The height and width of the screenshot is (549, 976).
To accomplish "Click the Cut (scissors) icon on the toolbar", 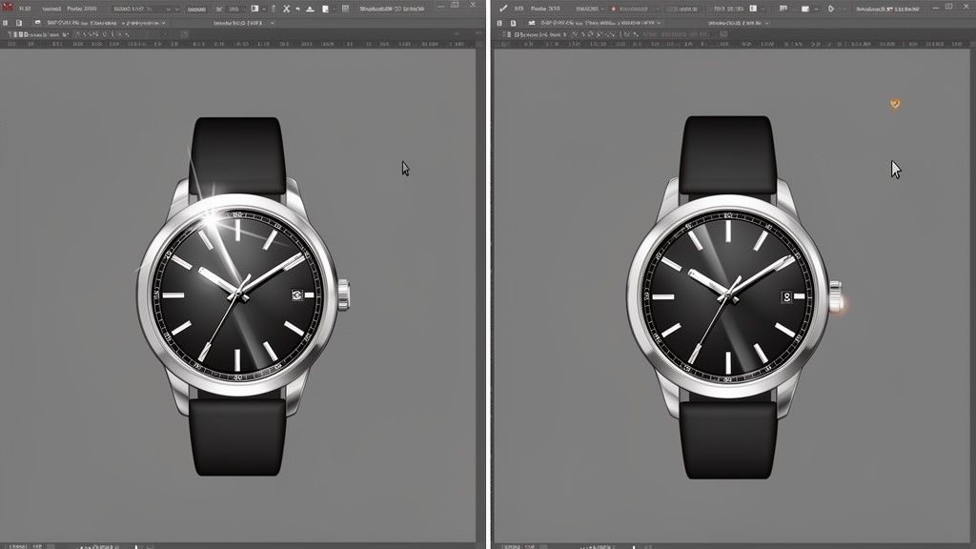I will point(287,7).
